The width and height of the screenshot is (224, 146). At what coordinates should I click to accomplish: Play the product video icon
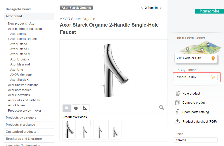76,108
